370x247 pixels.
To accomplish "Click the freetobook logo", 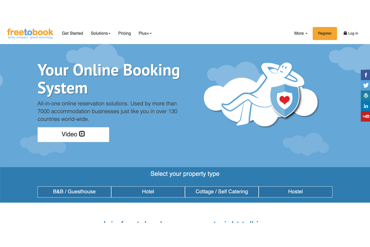I will tap(30, 33).
